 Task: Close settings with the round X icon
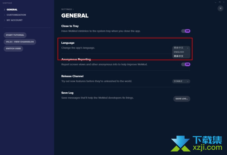[220, 8]
